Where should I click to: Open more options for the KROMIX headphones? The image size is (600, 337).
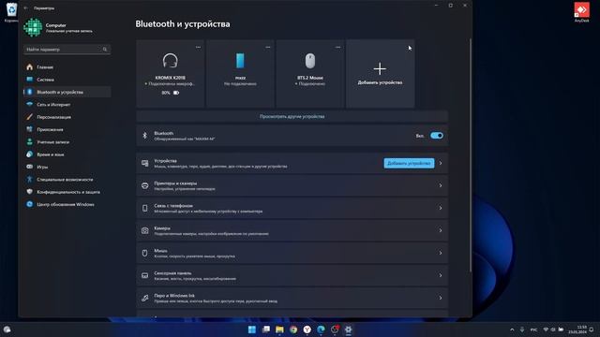click(198, 47)
